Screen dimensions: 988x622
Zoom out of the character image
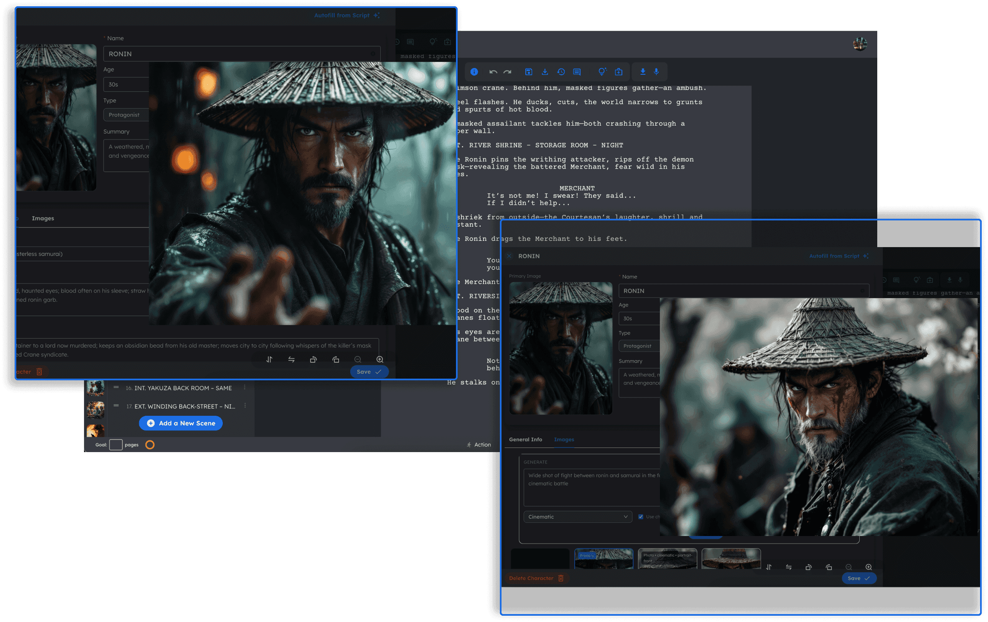tap(849, 567)
